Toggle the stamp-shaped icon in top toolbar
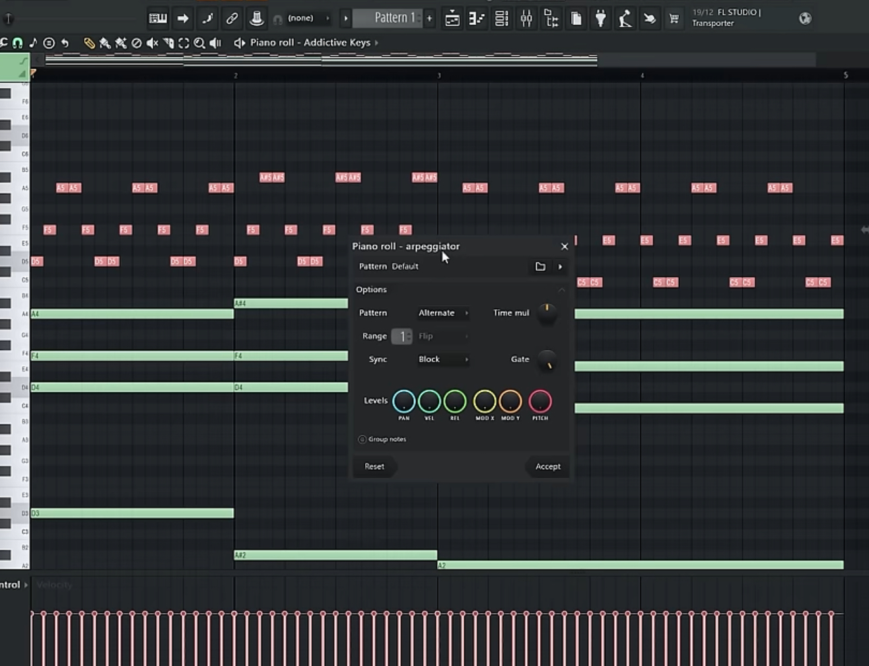The height and width of the screenshot is (666, 869). pos(256,18)
